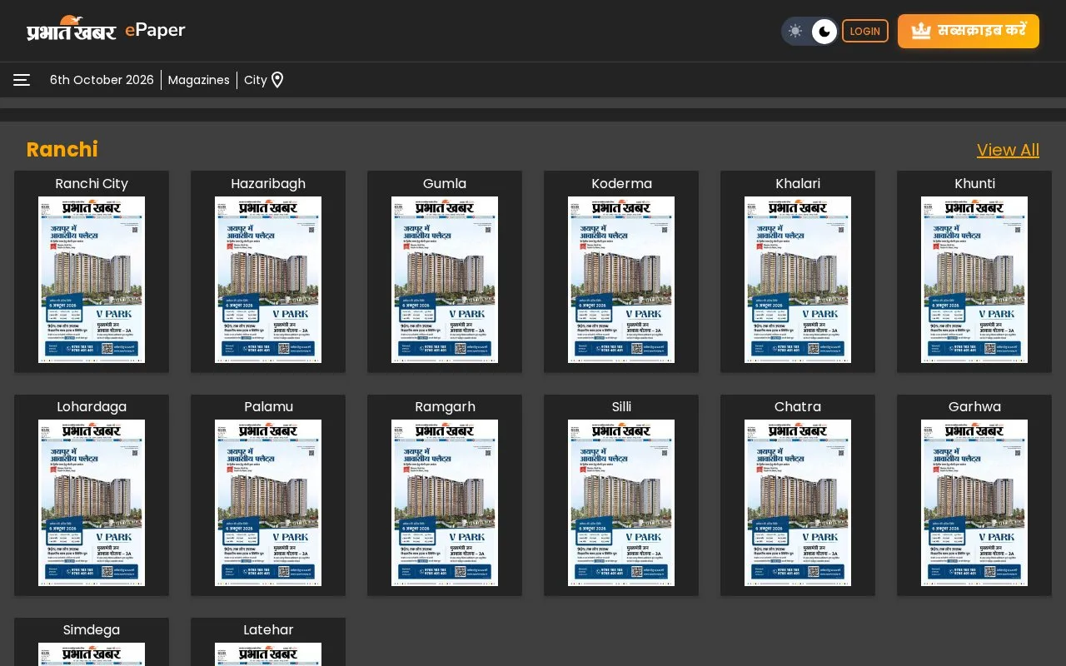
Task: Open the Khalari edition thumbnail
Action: coord(798,280)
